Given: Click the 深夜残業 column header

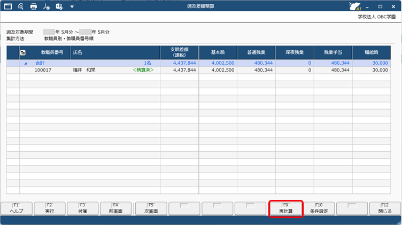Looking at the screenshot, I should click(295, 52).
